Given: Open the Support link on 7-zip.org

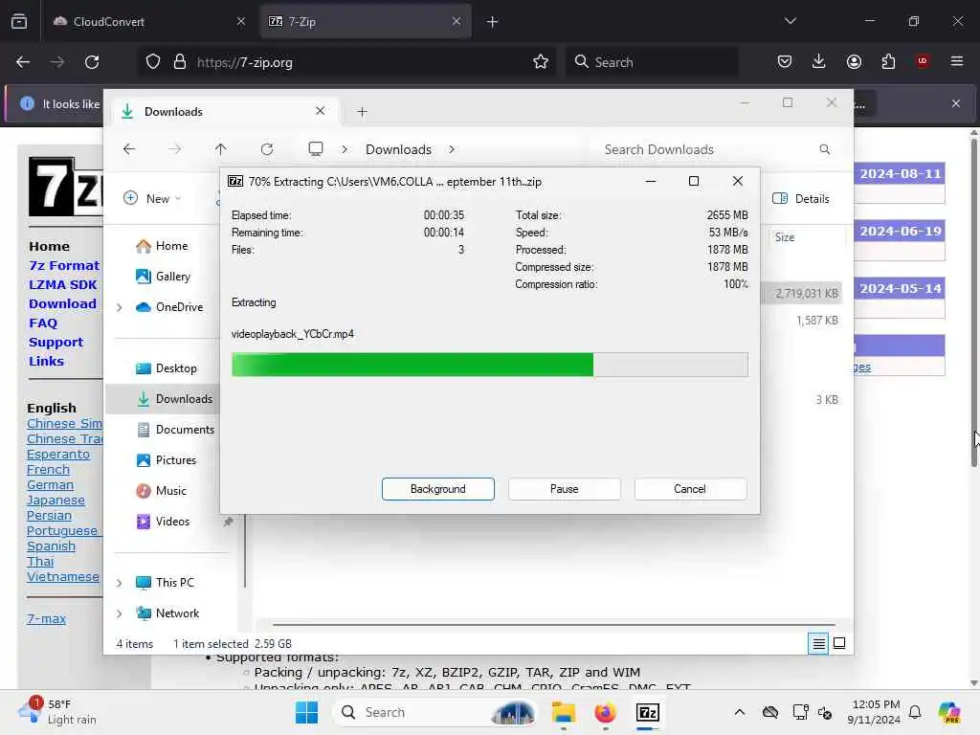Looking at the screenshot, I should [x=56, y=343].
